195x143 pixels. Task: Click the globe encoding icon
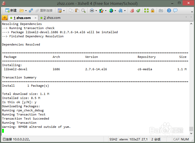pos(111,11)
